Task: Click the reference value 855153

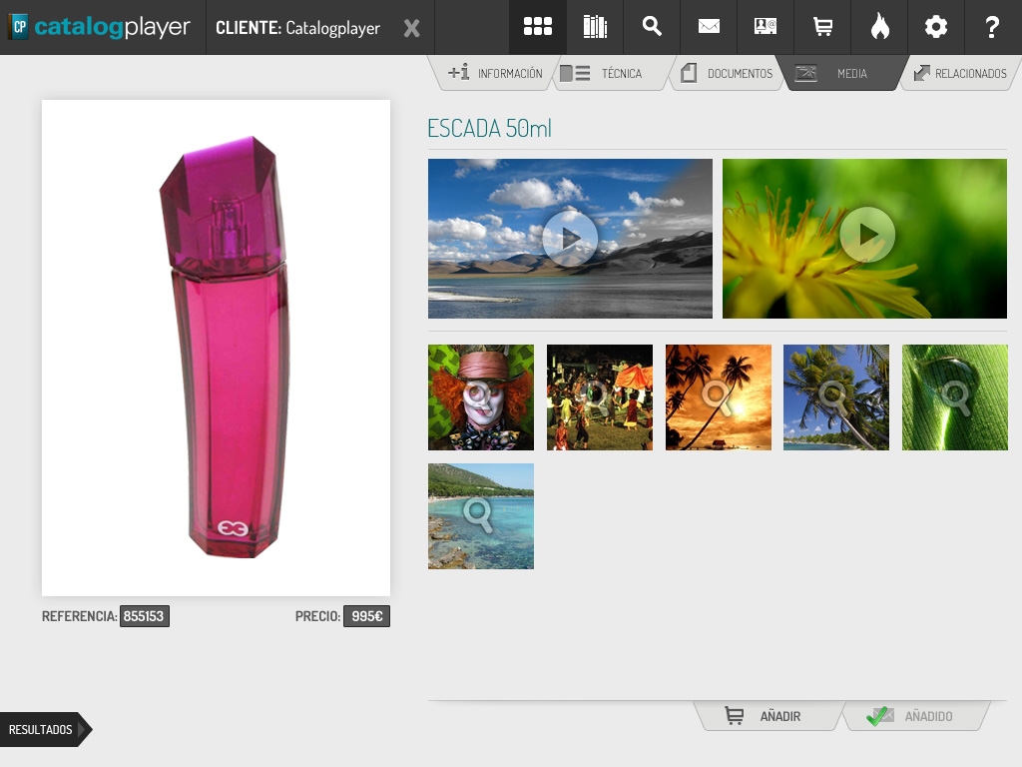Action: 144,616
